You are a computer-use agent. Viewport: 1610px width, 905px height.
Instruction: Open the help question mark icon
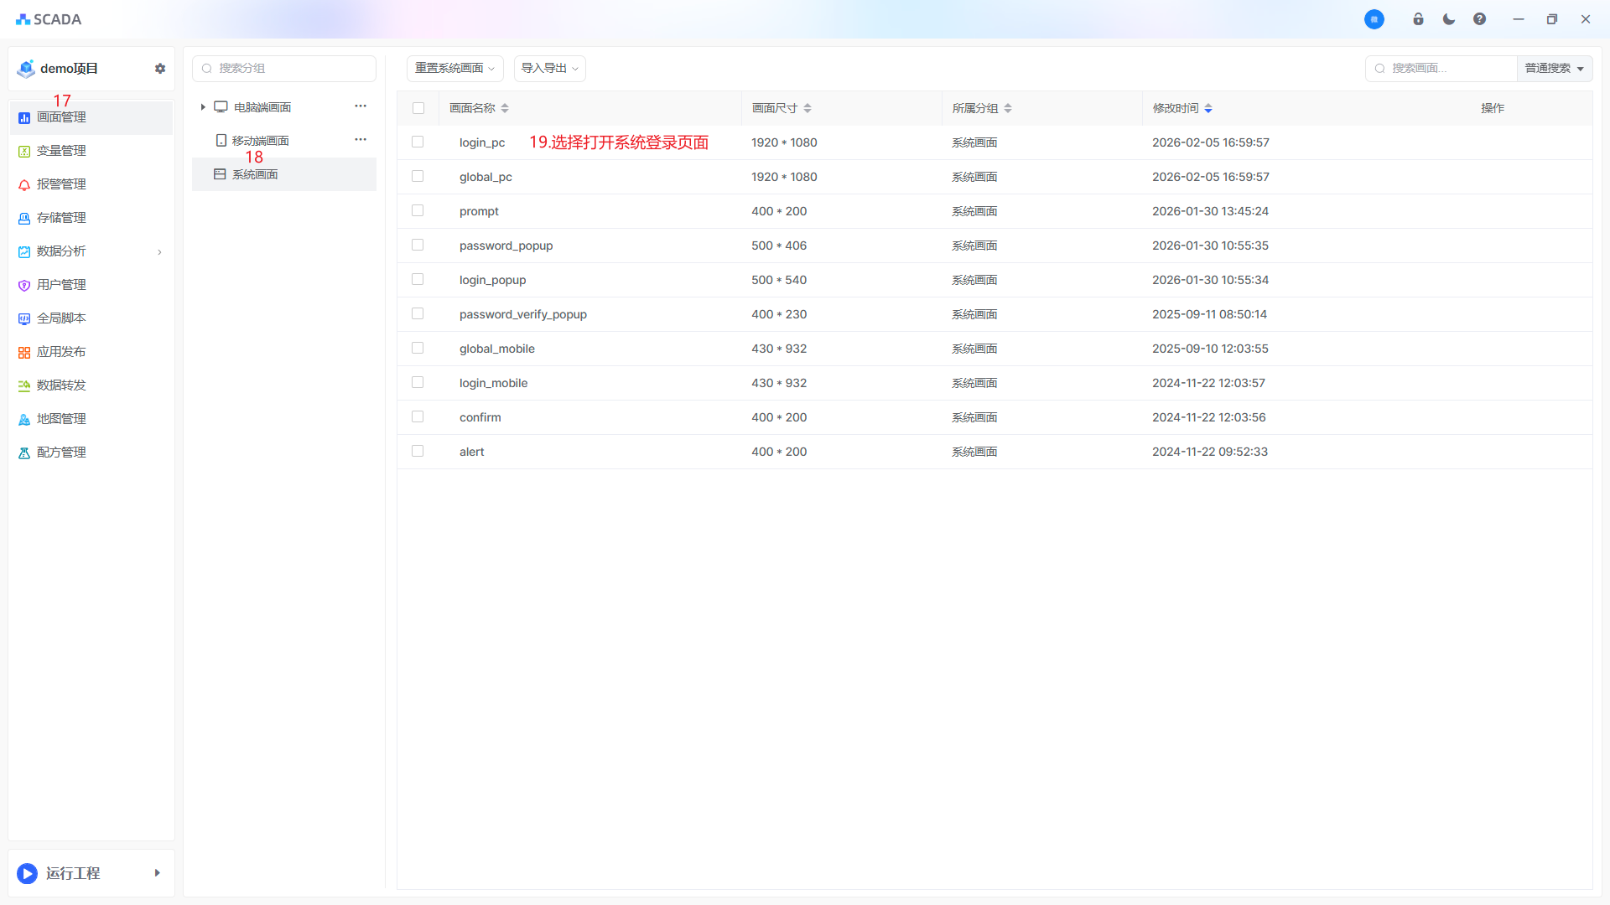pyautogui.click(x=1479, y=19)
